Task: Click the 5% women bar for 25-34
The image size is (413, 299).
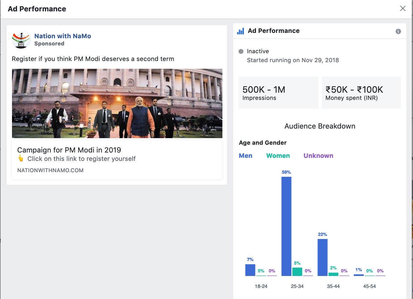Action: tap(297, 272)
